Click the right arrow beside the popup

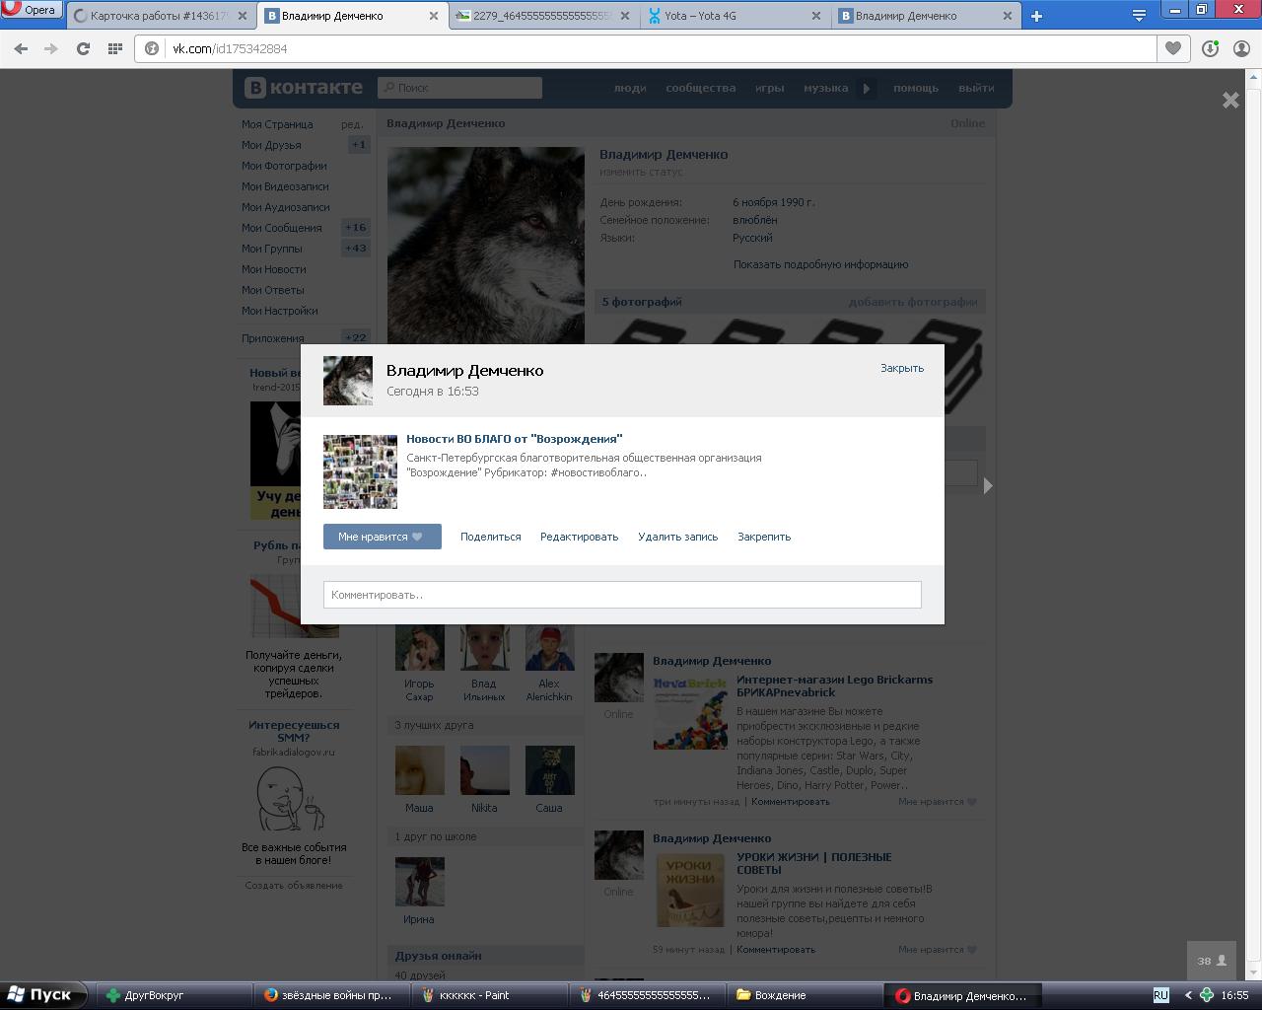(988, 485)
